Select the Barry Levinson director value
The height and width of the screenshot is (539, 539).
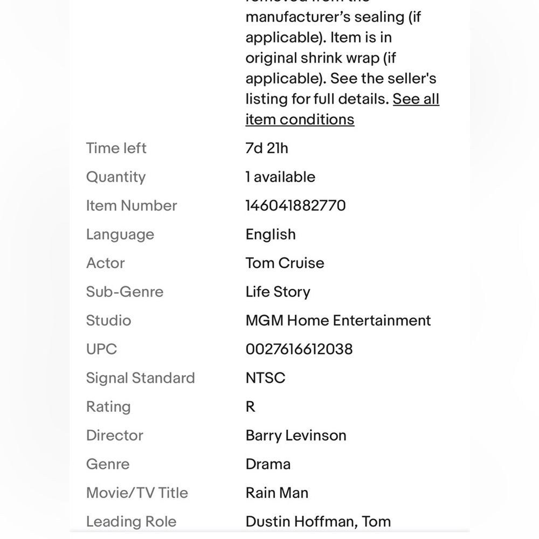click(x=295, y=435)
